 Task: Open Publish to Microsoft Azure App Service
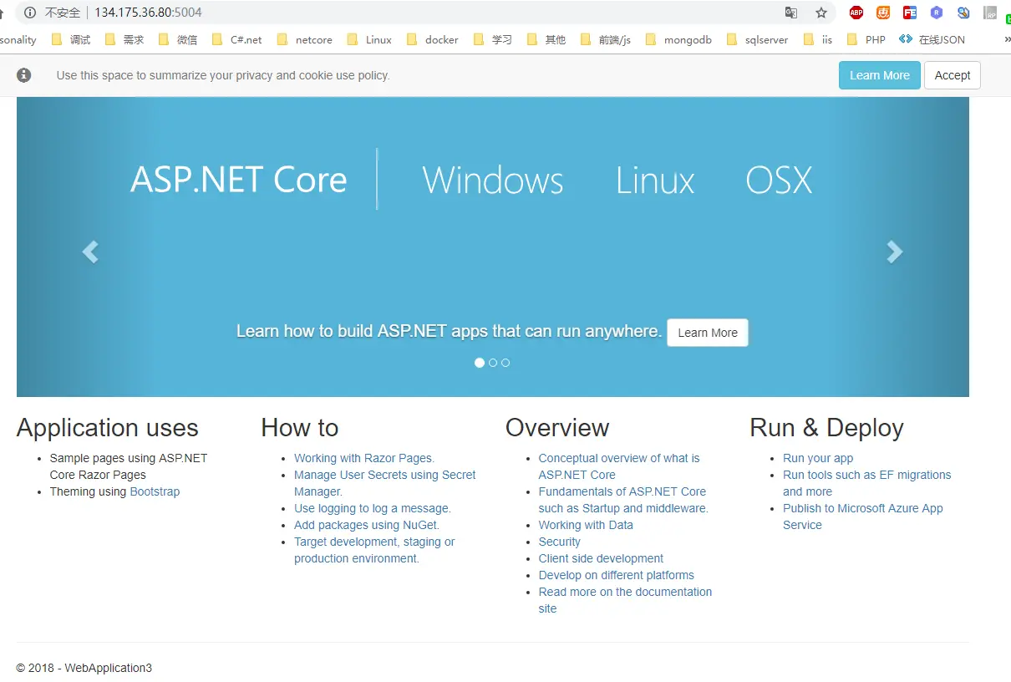coord(863,517)
